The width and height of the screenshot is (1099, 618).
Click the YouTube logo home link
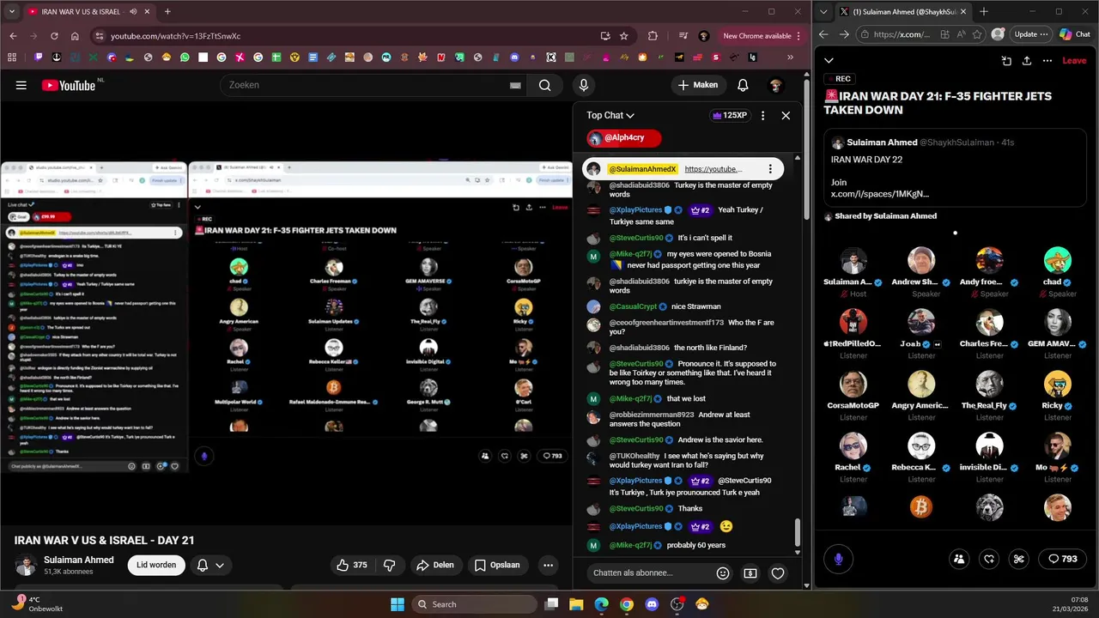[69, 85]
